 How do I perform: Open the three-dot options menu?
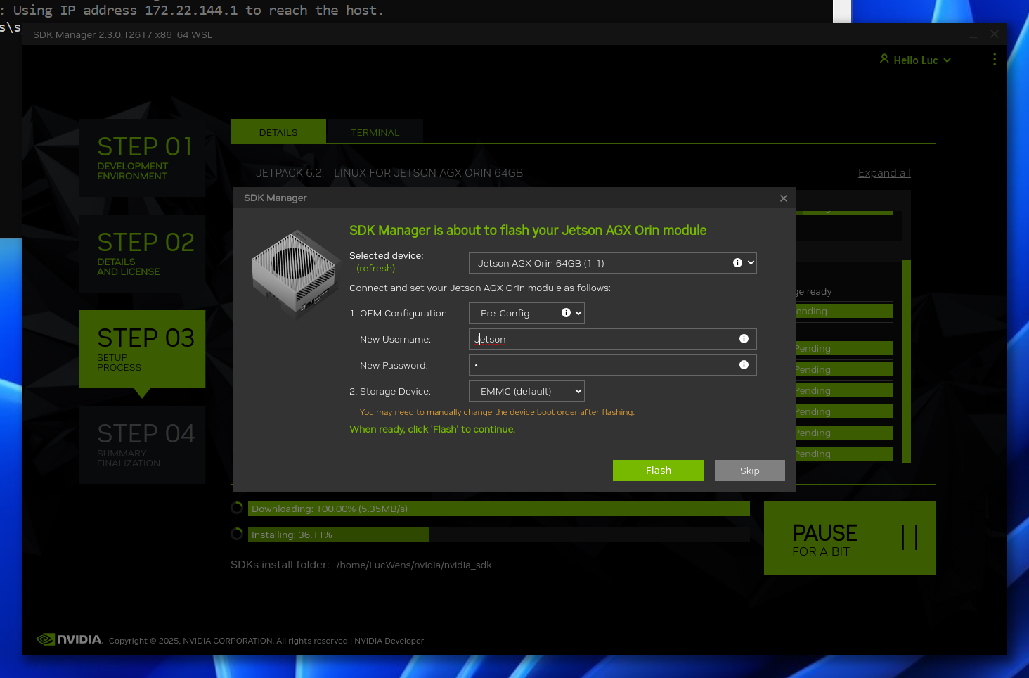click(994, 60)
